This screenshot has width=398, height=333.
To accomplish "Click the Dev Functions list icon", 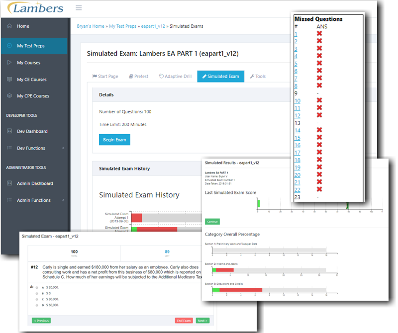I will (9, 148).
